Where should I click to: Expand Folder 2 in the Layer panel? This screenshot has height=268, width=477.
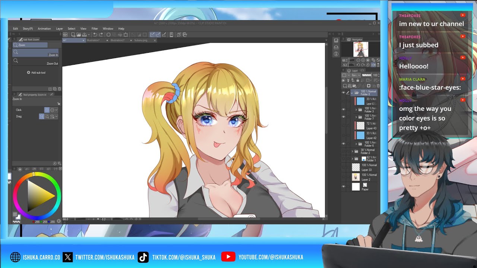click(x=352, y=151)
